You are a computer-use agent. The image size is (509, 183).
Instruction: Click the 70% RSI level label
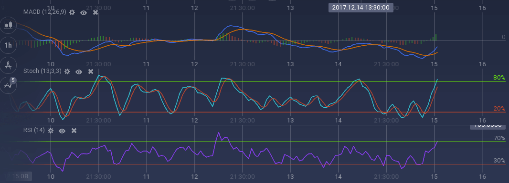[x=499, y=138]
